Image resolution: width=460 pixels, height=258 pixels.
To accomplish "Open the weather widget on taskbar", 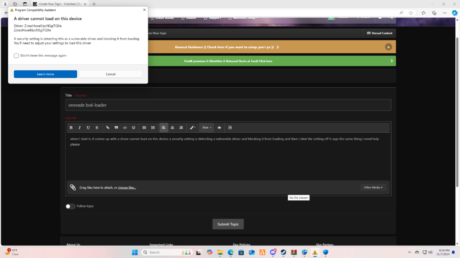I will pyautogui.click(x=12, y=252).
